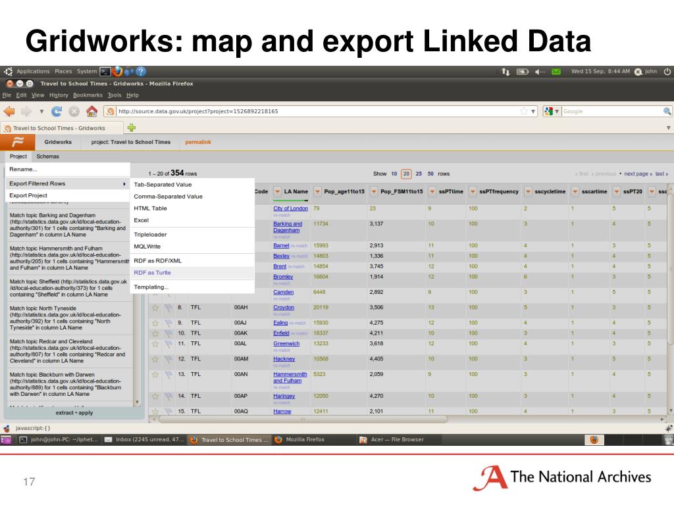The width and height of the screenshot is (674, 505).
Task: Open the Project menu
Action: click(18, 156)
